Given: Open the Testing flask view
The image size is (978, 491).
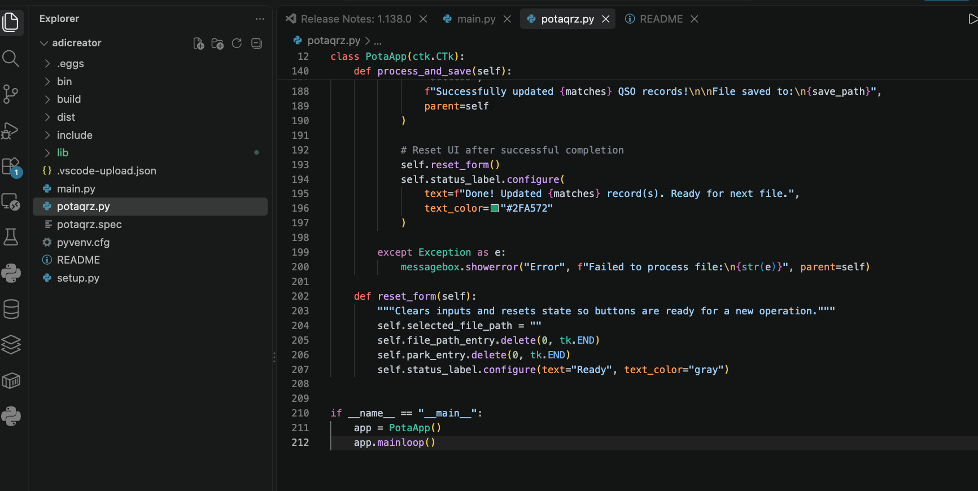Looking at the screenshot, I should pos(11,237).
